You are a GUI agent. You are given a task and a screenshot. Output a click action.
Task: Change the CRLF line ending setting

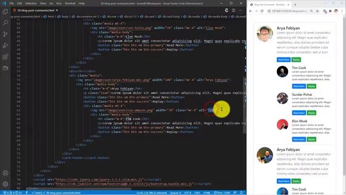tap(197, 193)
